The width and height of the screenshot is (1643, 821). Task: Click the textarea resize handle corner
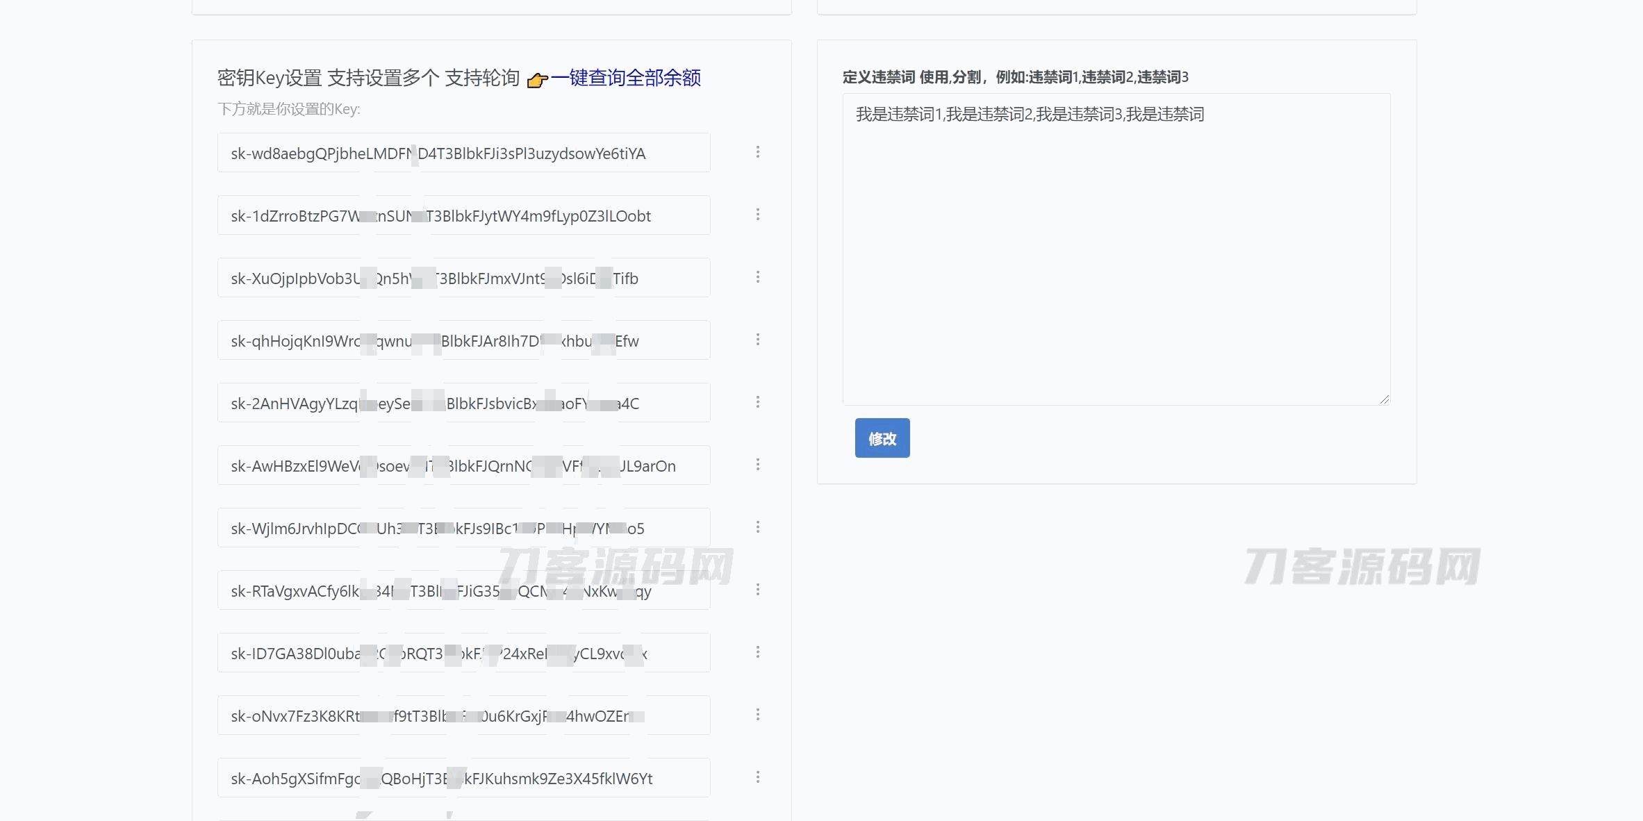[1384, 399]
